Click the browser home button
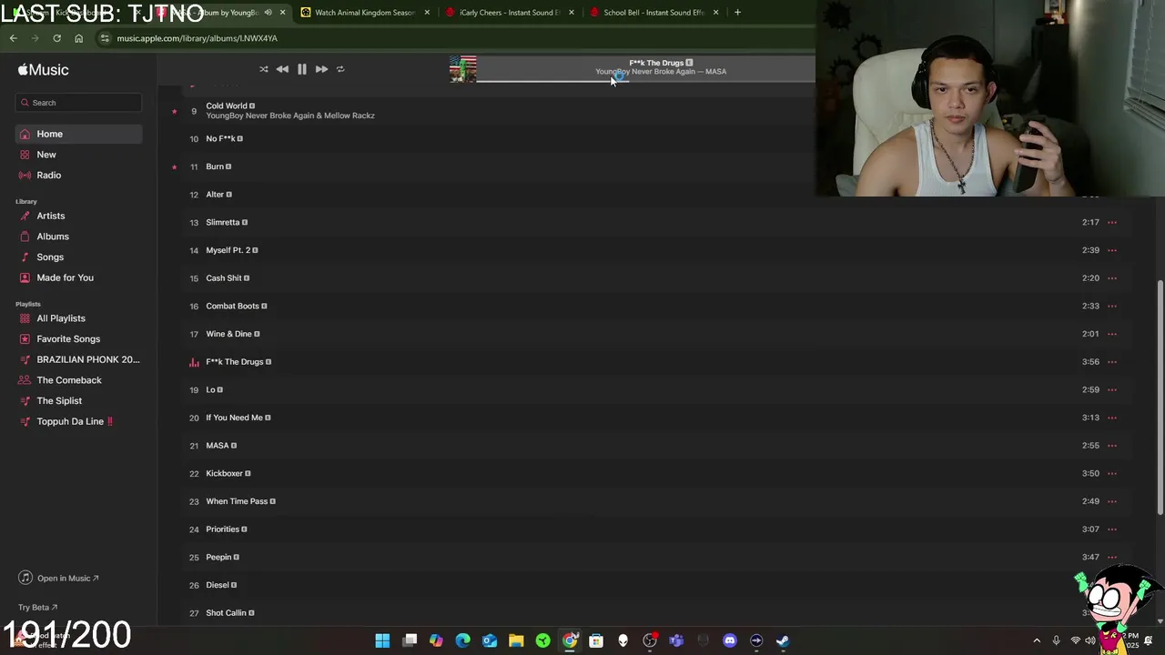1165x655 pixels. click(78, 38)
